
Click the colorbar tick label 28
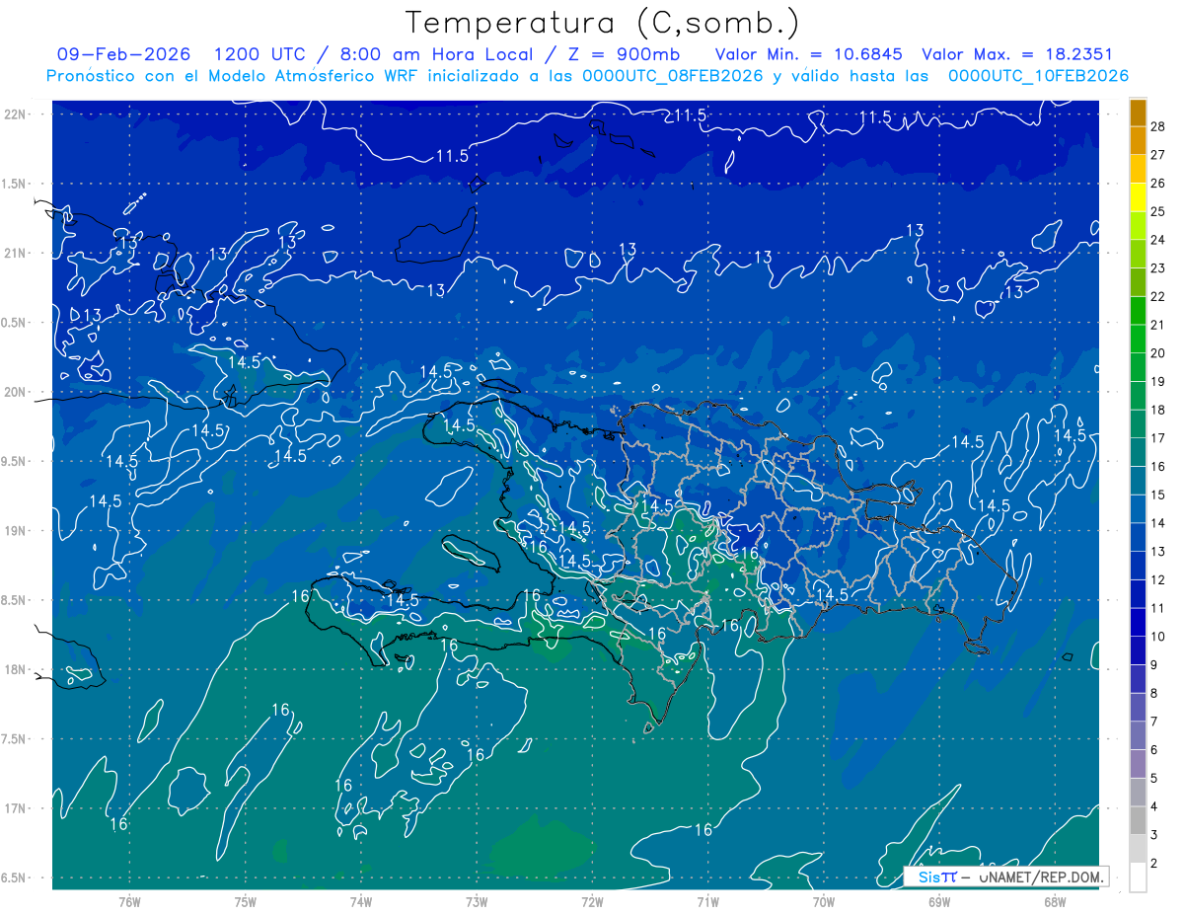[x=1158, y=126]
